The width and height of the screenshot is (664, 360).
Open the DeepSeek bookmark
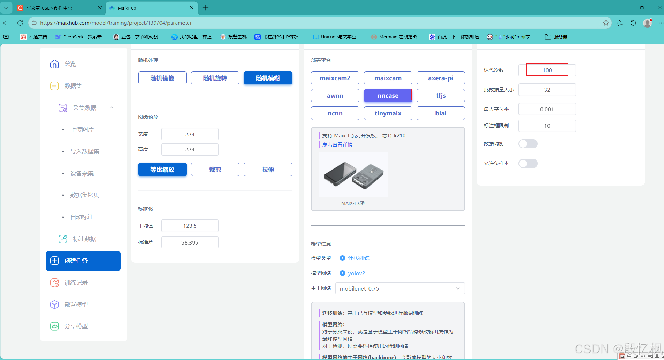point(80,37)
